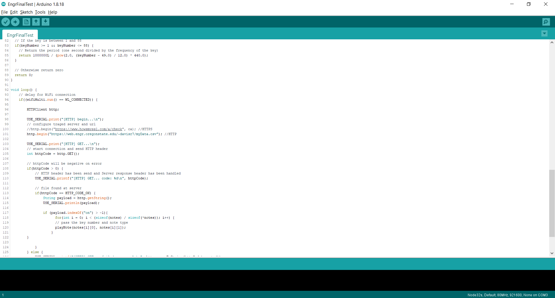Open the Edit menu
Viewport: 555px width, 298px height.
14,12
